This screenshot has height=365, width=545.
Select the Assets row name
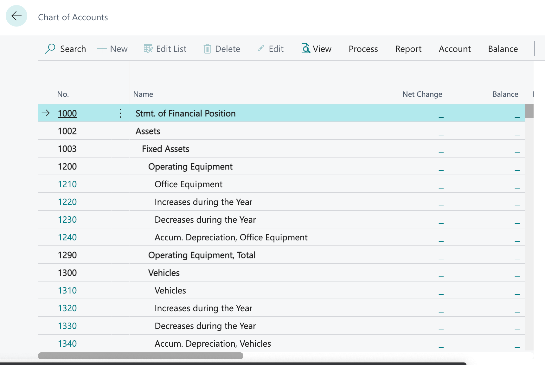click(x=148, y=131)
